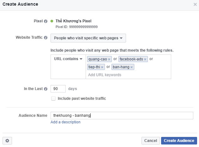Viewport: 199px width, 147px height.
Task: Click the Website Traffic info icon
Action: coord(45,38)
